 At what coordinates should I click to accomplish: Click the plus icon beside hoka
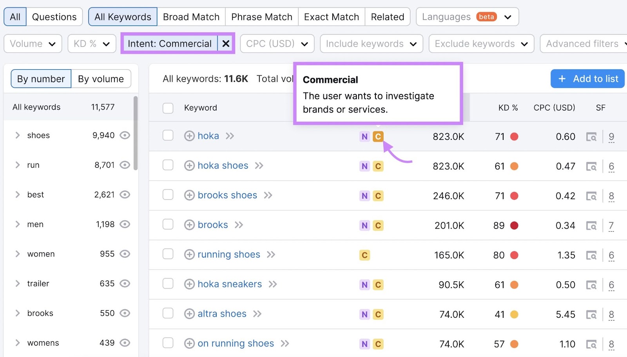[x=189, y=136]
